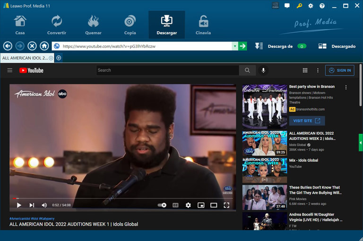363x241 pixels.
Task: Click the #Katyperry hashtag
Action: click(x=47, y=218)
